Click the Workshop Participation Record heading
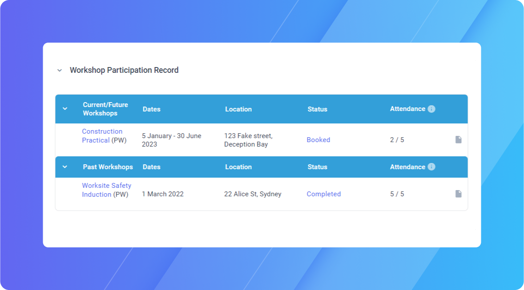 coord(124,70)
